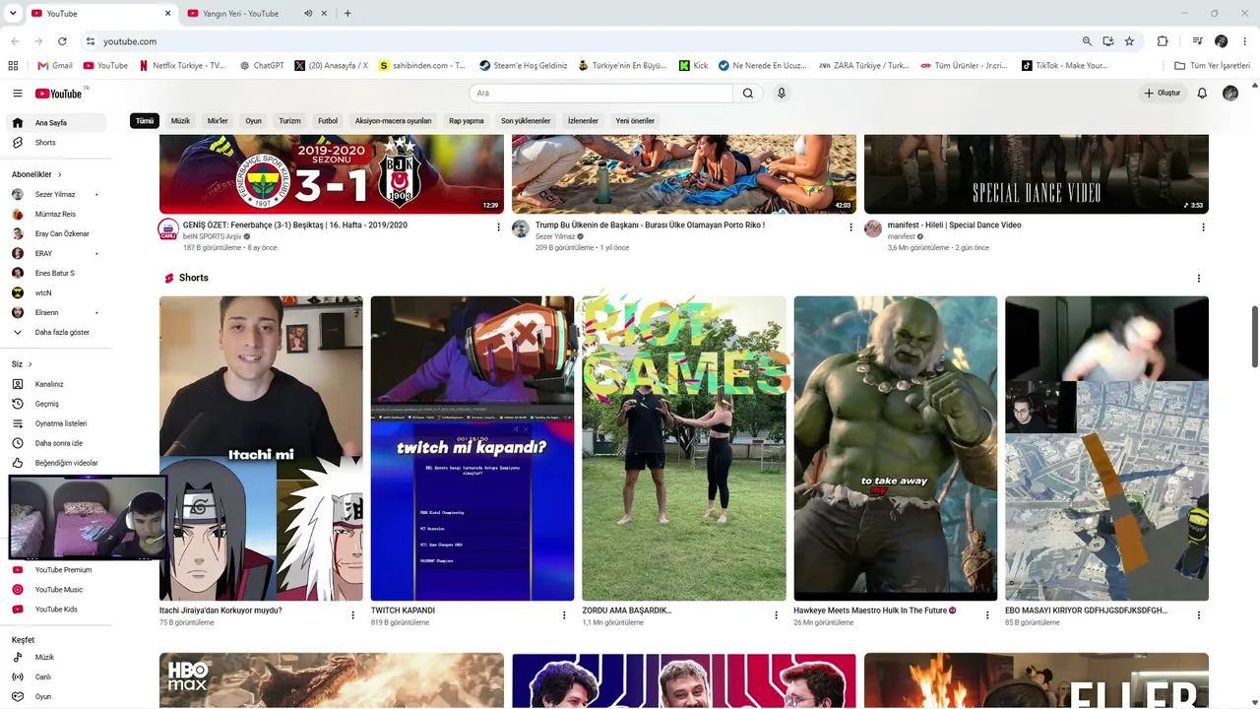This screenshot has height=709, width=1260.
Task: Select the Müzik filter chip
Action: 180,121
